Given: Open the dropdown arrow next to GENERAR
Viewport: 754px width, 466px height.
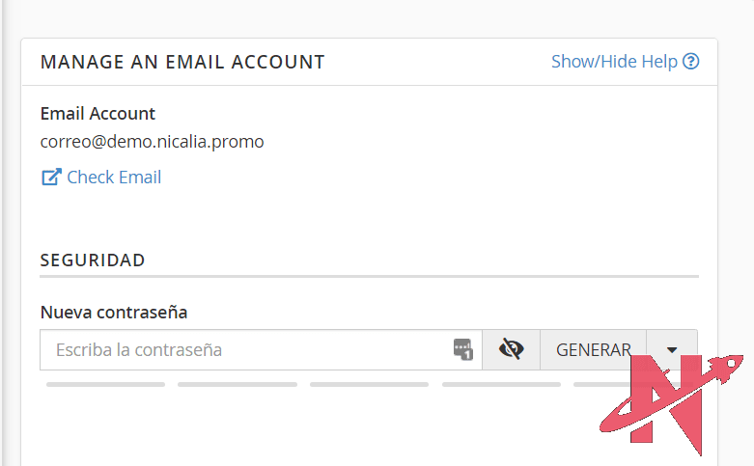Looking at the screenshot, I should [672, 349].
